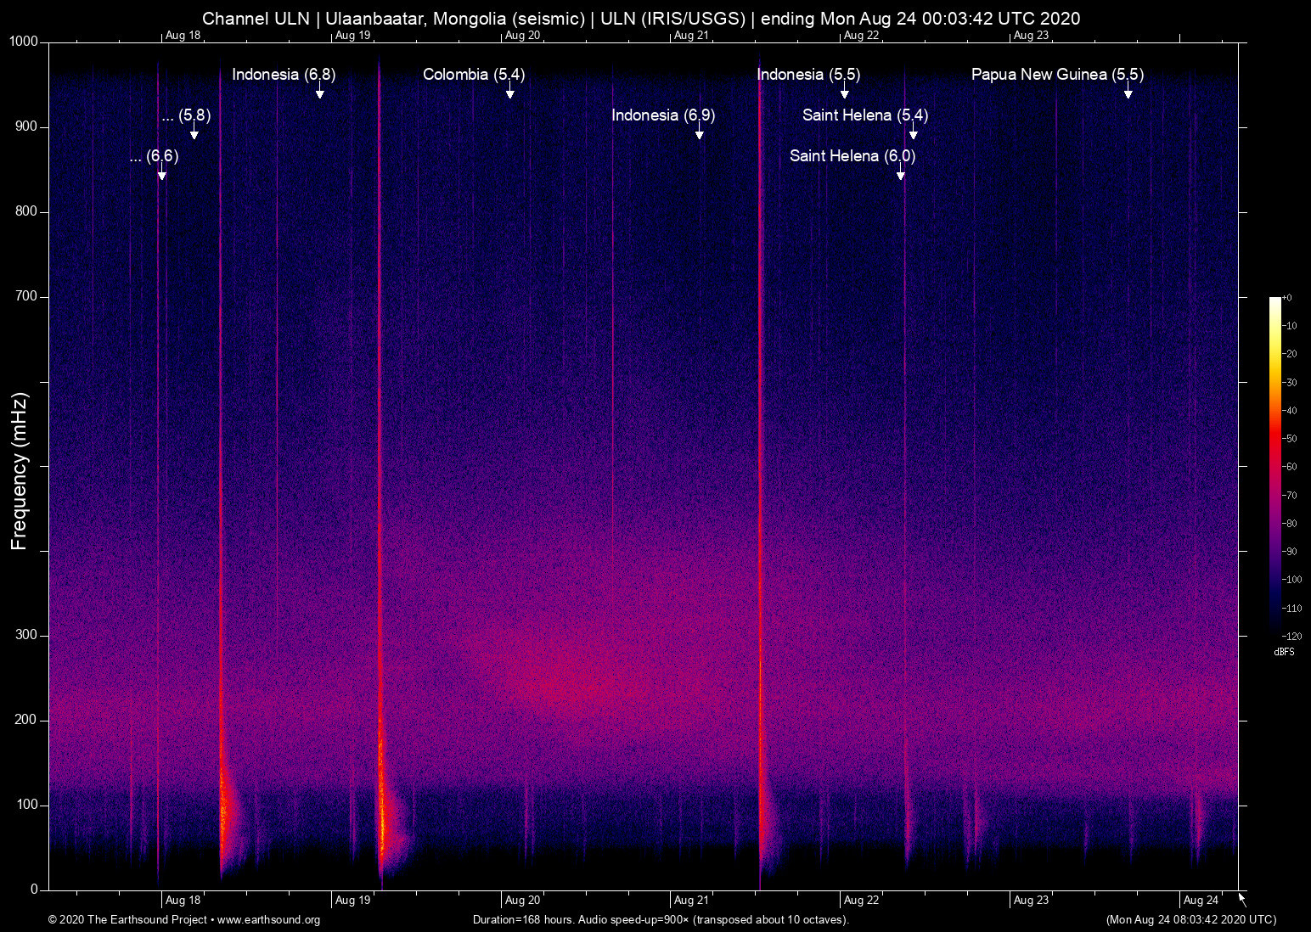Select the "Indonesia (5.5)" earthquake label
Viewport: 1311px width, 932px height.
808,75
